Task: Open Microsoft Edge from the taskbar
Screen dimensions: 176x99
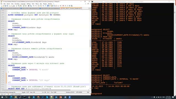Action: pyautogui.click(x=11, y=97)
